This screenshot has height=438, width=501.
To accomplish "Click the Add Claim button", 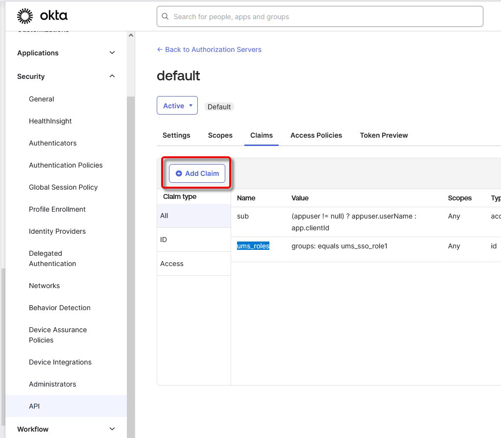I will coord(197,173).
